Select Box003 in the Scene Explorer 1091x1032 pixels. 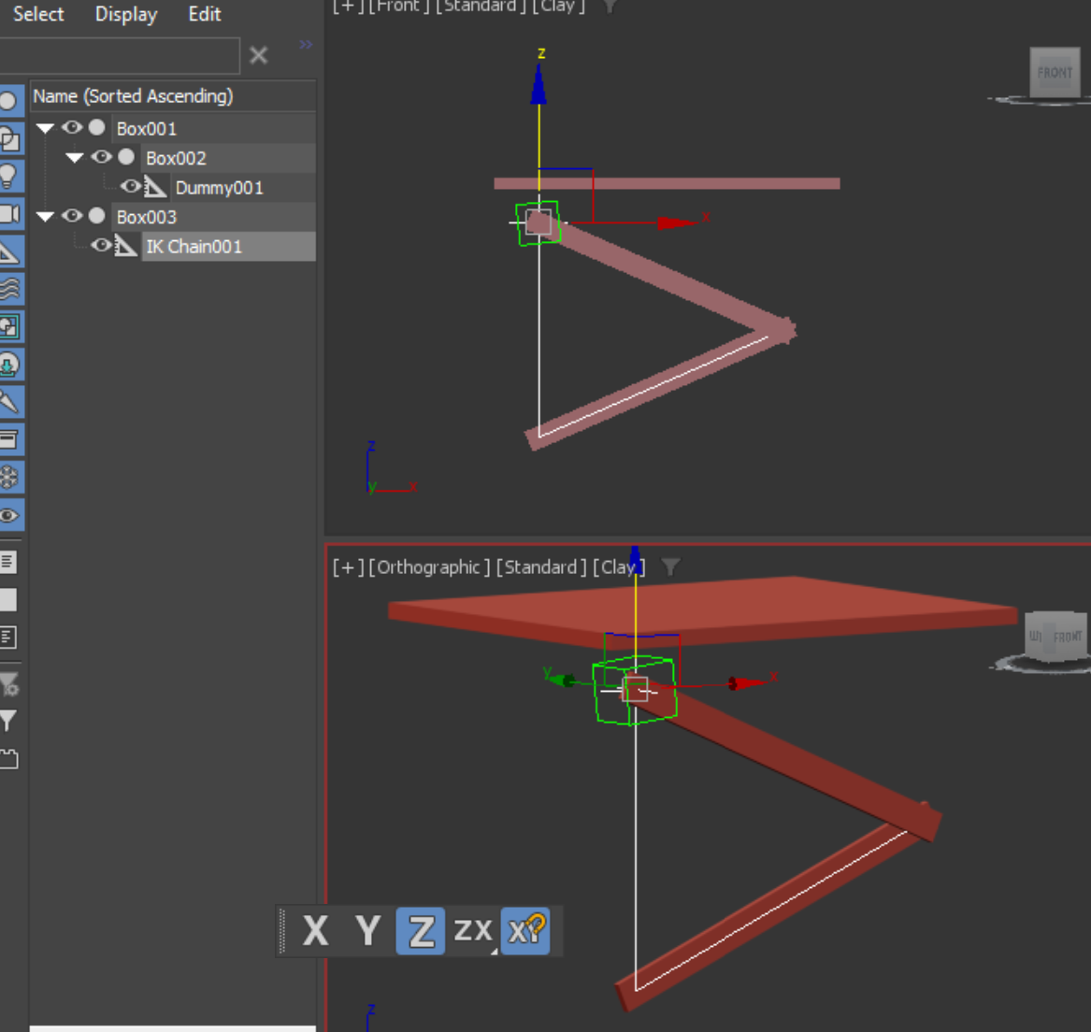coord(147,217)
